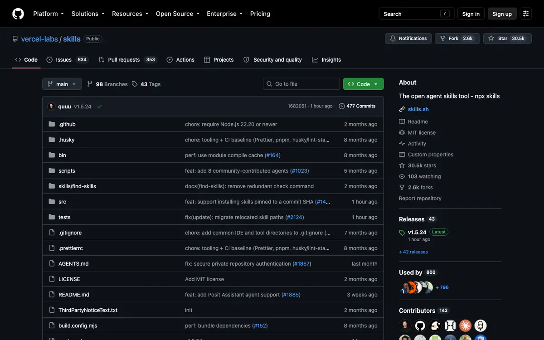544x340 pixels.
Task: Switch to the Pull requests tab
Action: (x=127, y=60)
